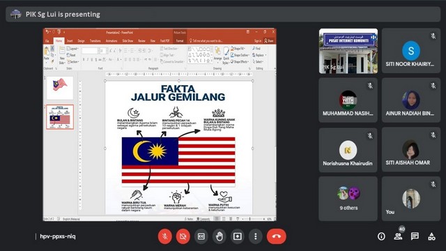Screen dimensions: 446x251
Task: Open the Home tab in PowerPoint ribbon
Action: click(59, 41)
